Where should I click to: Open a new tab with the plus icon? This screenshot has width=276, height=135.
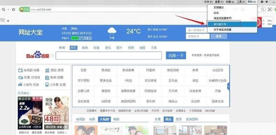[x=8, y=21]
